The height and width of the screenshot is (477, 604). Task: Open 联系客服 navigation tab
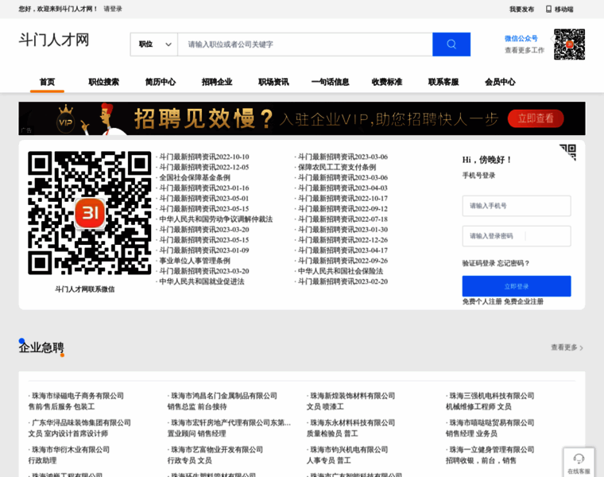tap(443, 82)
